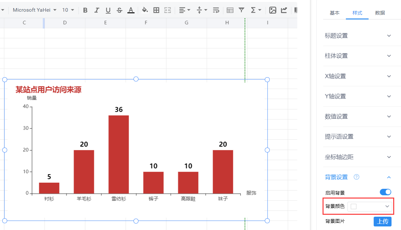The image size is (401, 230).
Task: Click the filter funnel icon
Action: pyautogui.click(x=241, y=10)
